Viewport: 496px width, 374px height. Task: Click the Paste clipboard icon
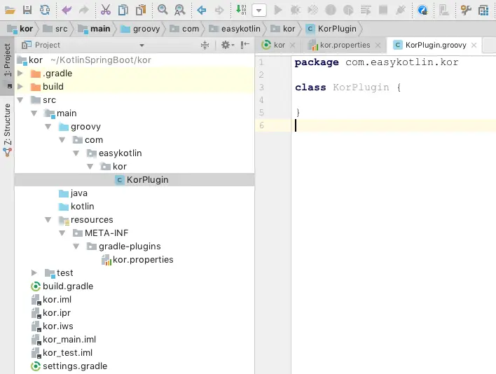(141, 10)
